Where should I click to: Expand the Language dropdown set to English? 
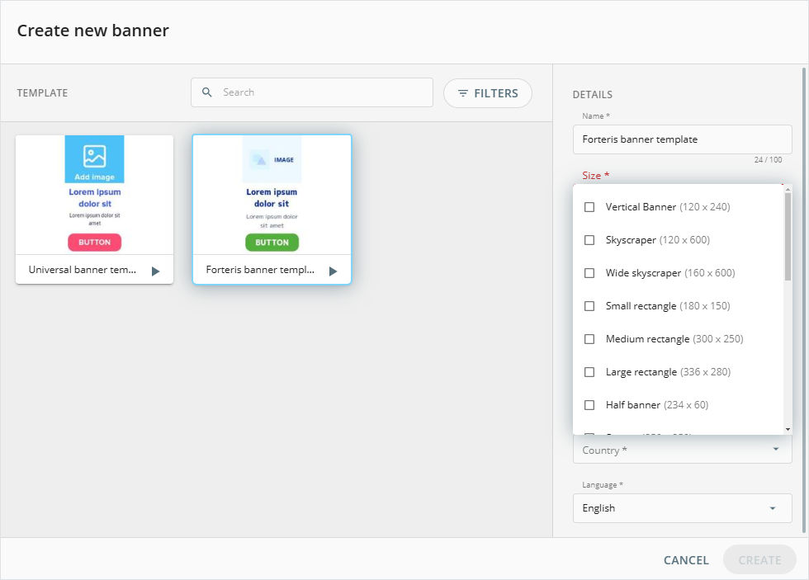click(x=772, y=508)
